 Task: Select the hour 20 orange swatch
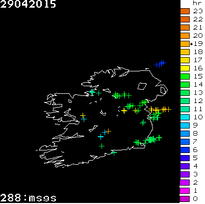[185, 36]
